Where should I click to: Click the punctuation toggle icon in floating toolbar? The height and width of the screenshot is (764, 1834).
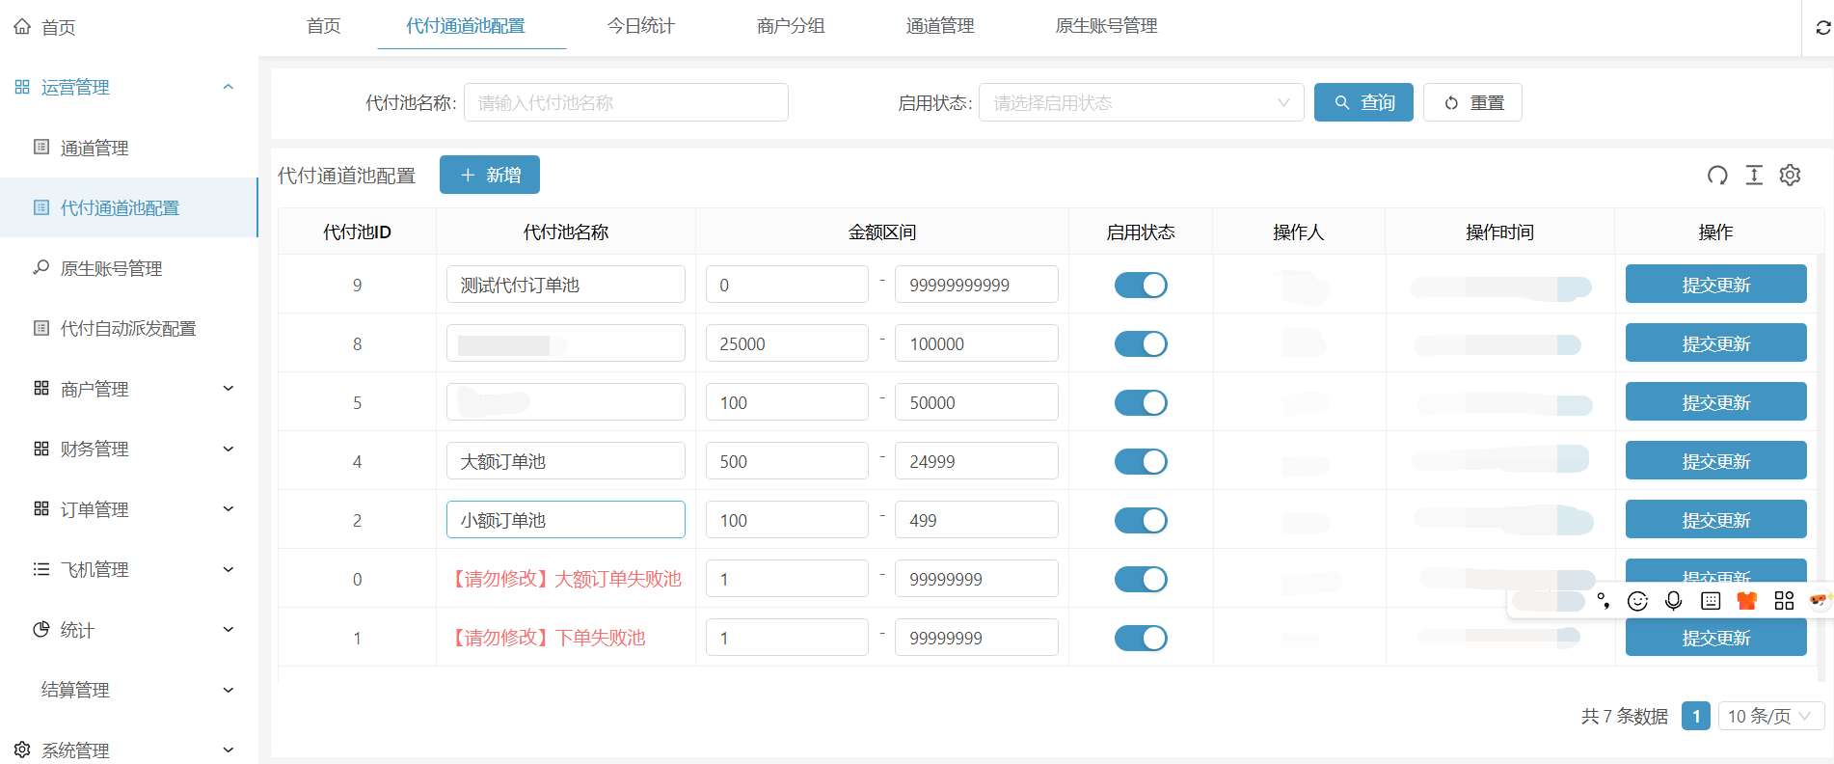(1603, 601)
